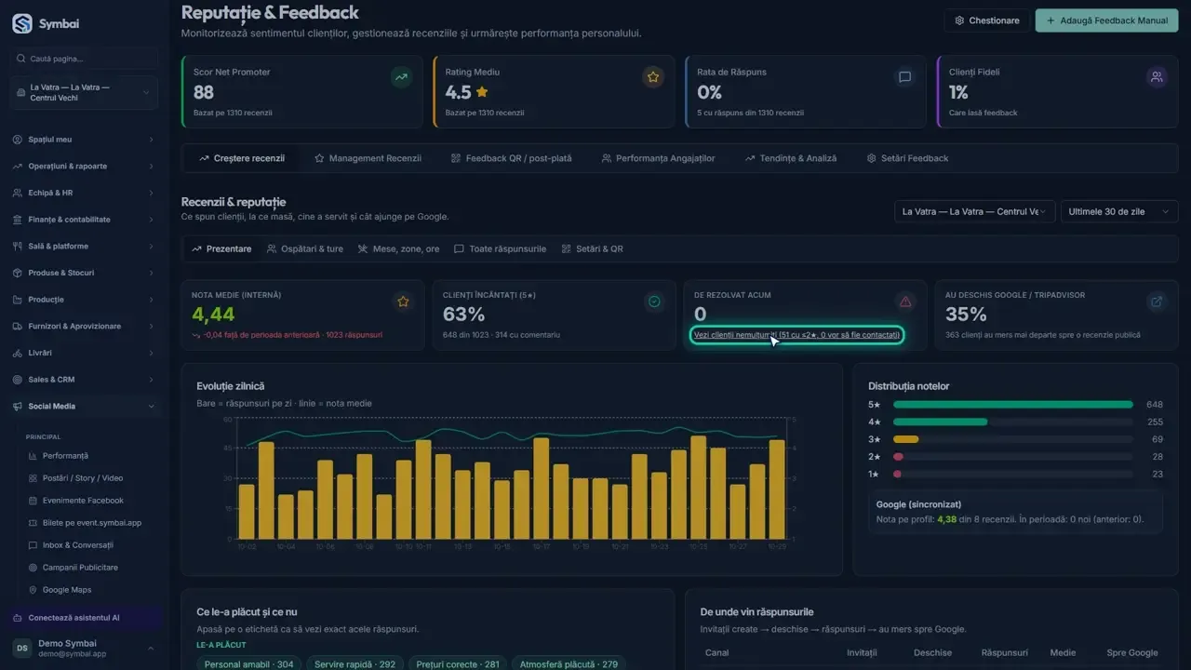Expand Finanțe & contabilitate section
The width and height of the screenshot is (1191, 670).
(84, 220)
